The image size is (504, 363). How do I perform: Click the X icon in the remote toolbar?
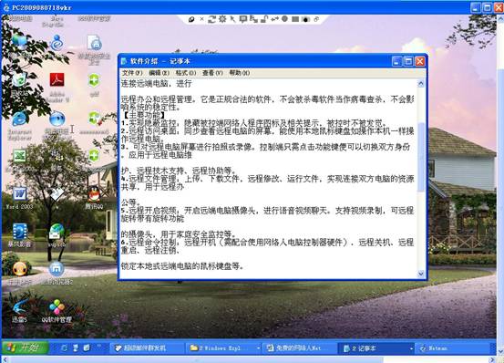pos(201,19)
